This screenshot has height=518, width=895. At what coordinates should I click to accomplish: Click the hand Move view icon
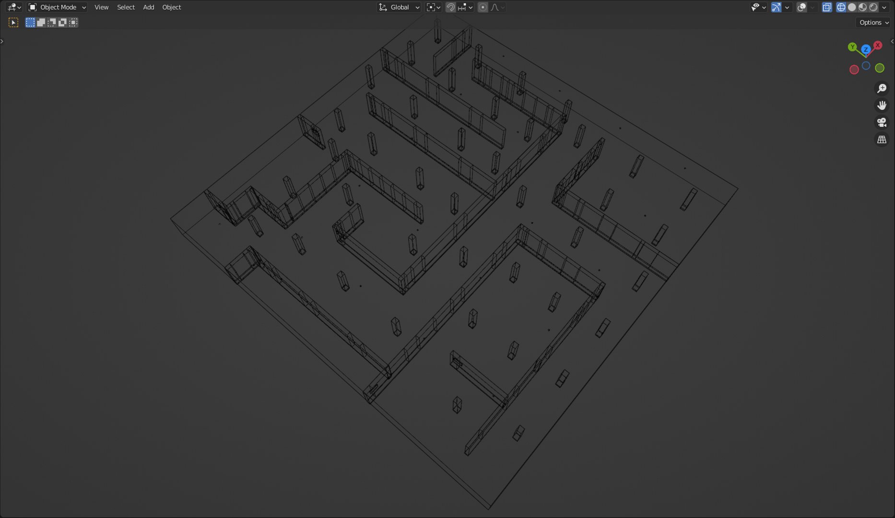[x=882, y=106]
